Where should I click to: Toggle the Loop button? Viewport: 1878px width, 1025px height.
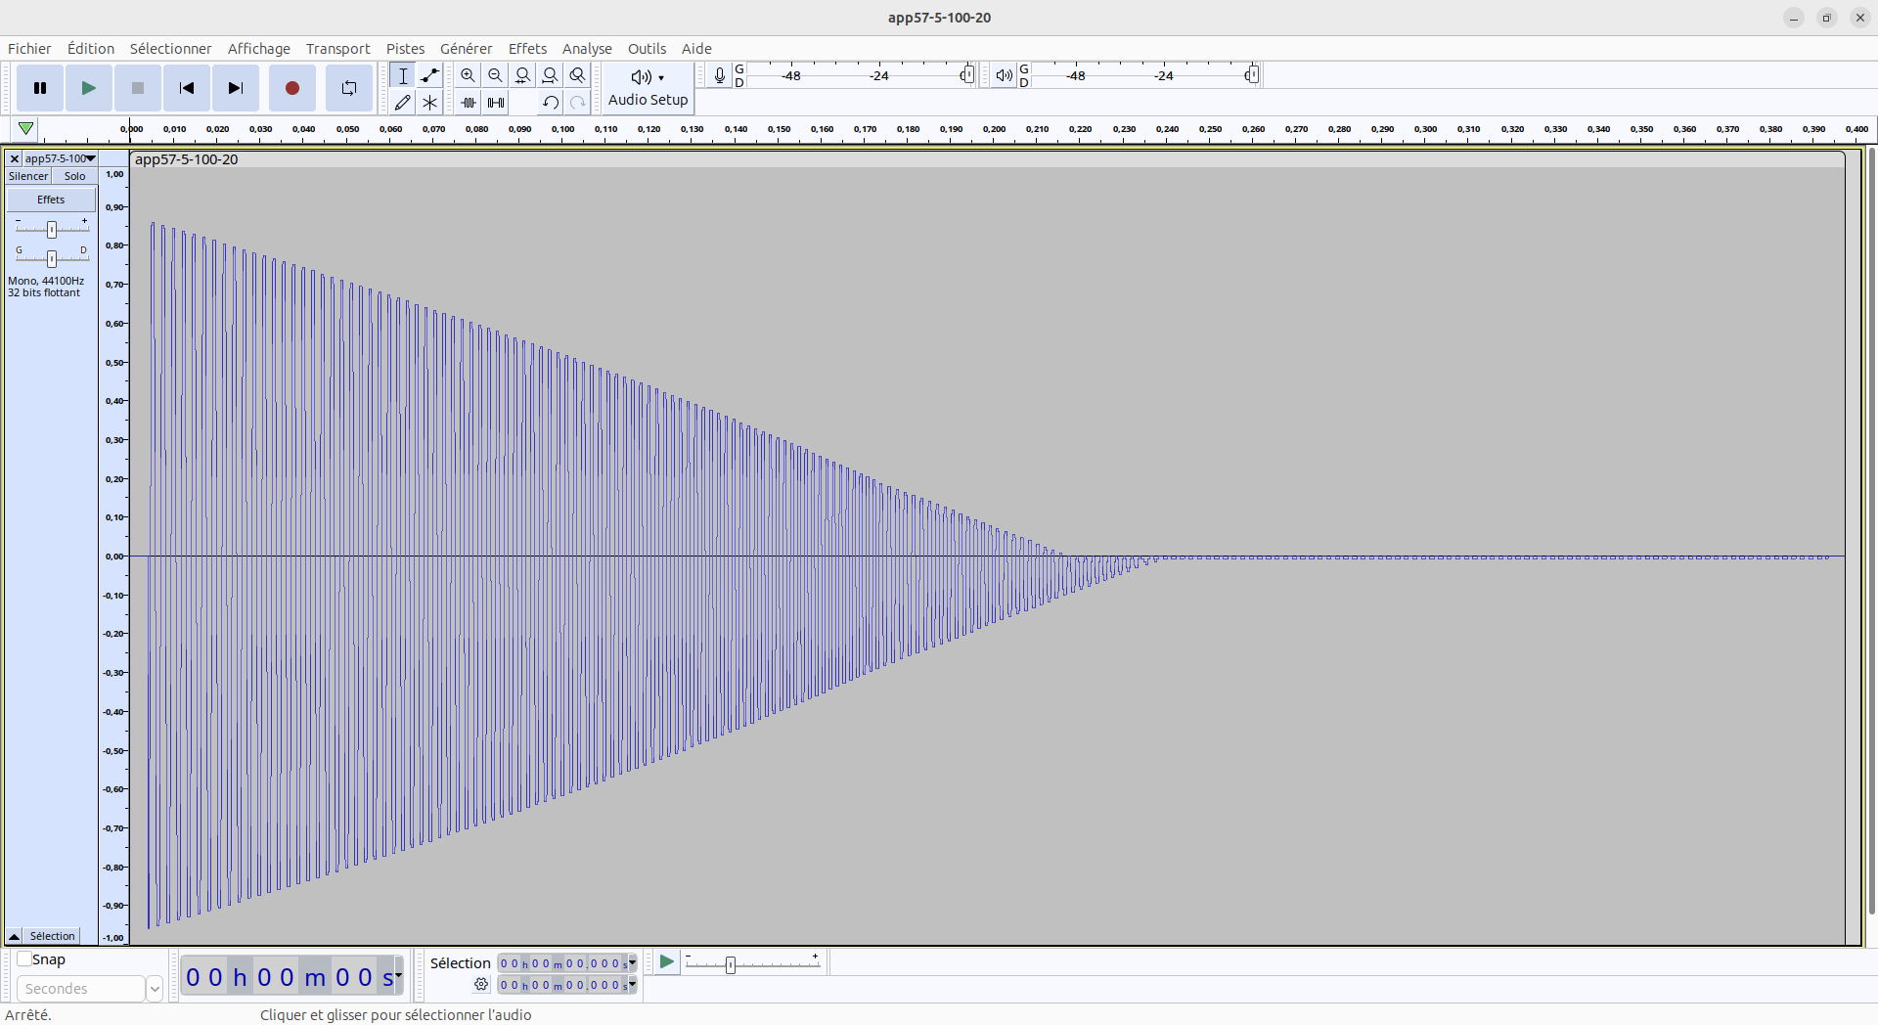coord(349,88)
